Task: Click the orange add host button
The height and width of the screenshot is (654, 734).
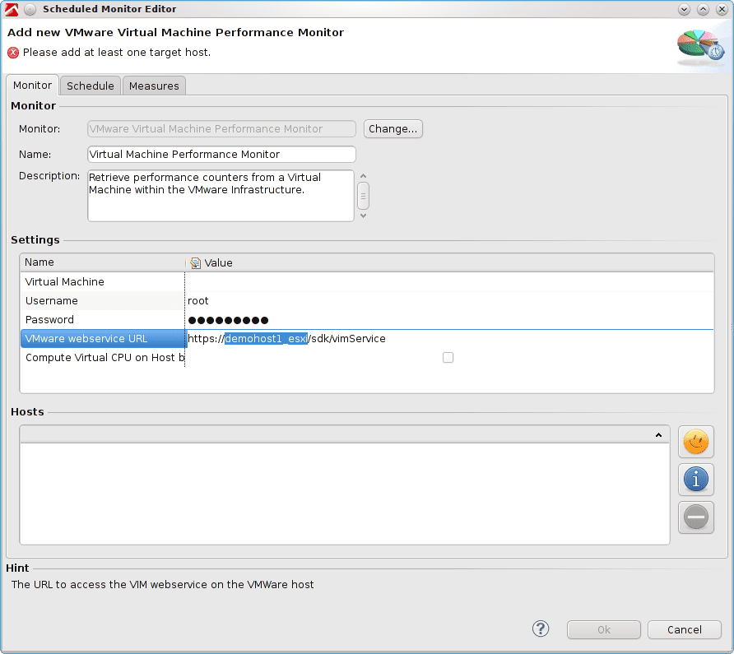Action: (695, 442)
